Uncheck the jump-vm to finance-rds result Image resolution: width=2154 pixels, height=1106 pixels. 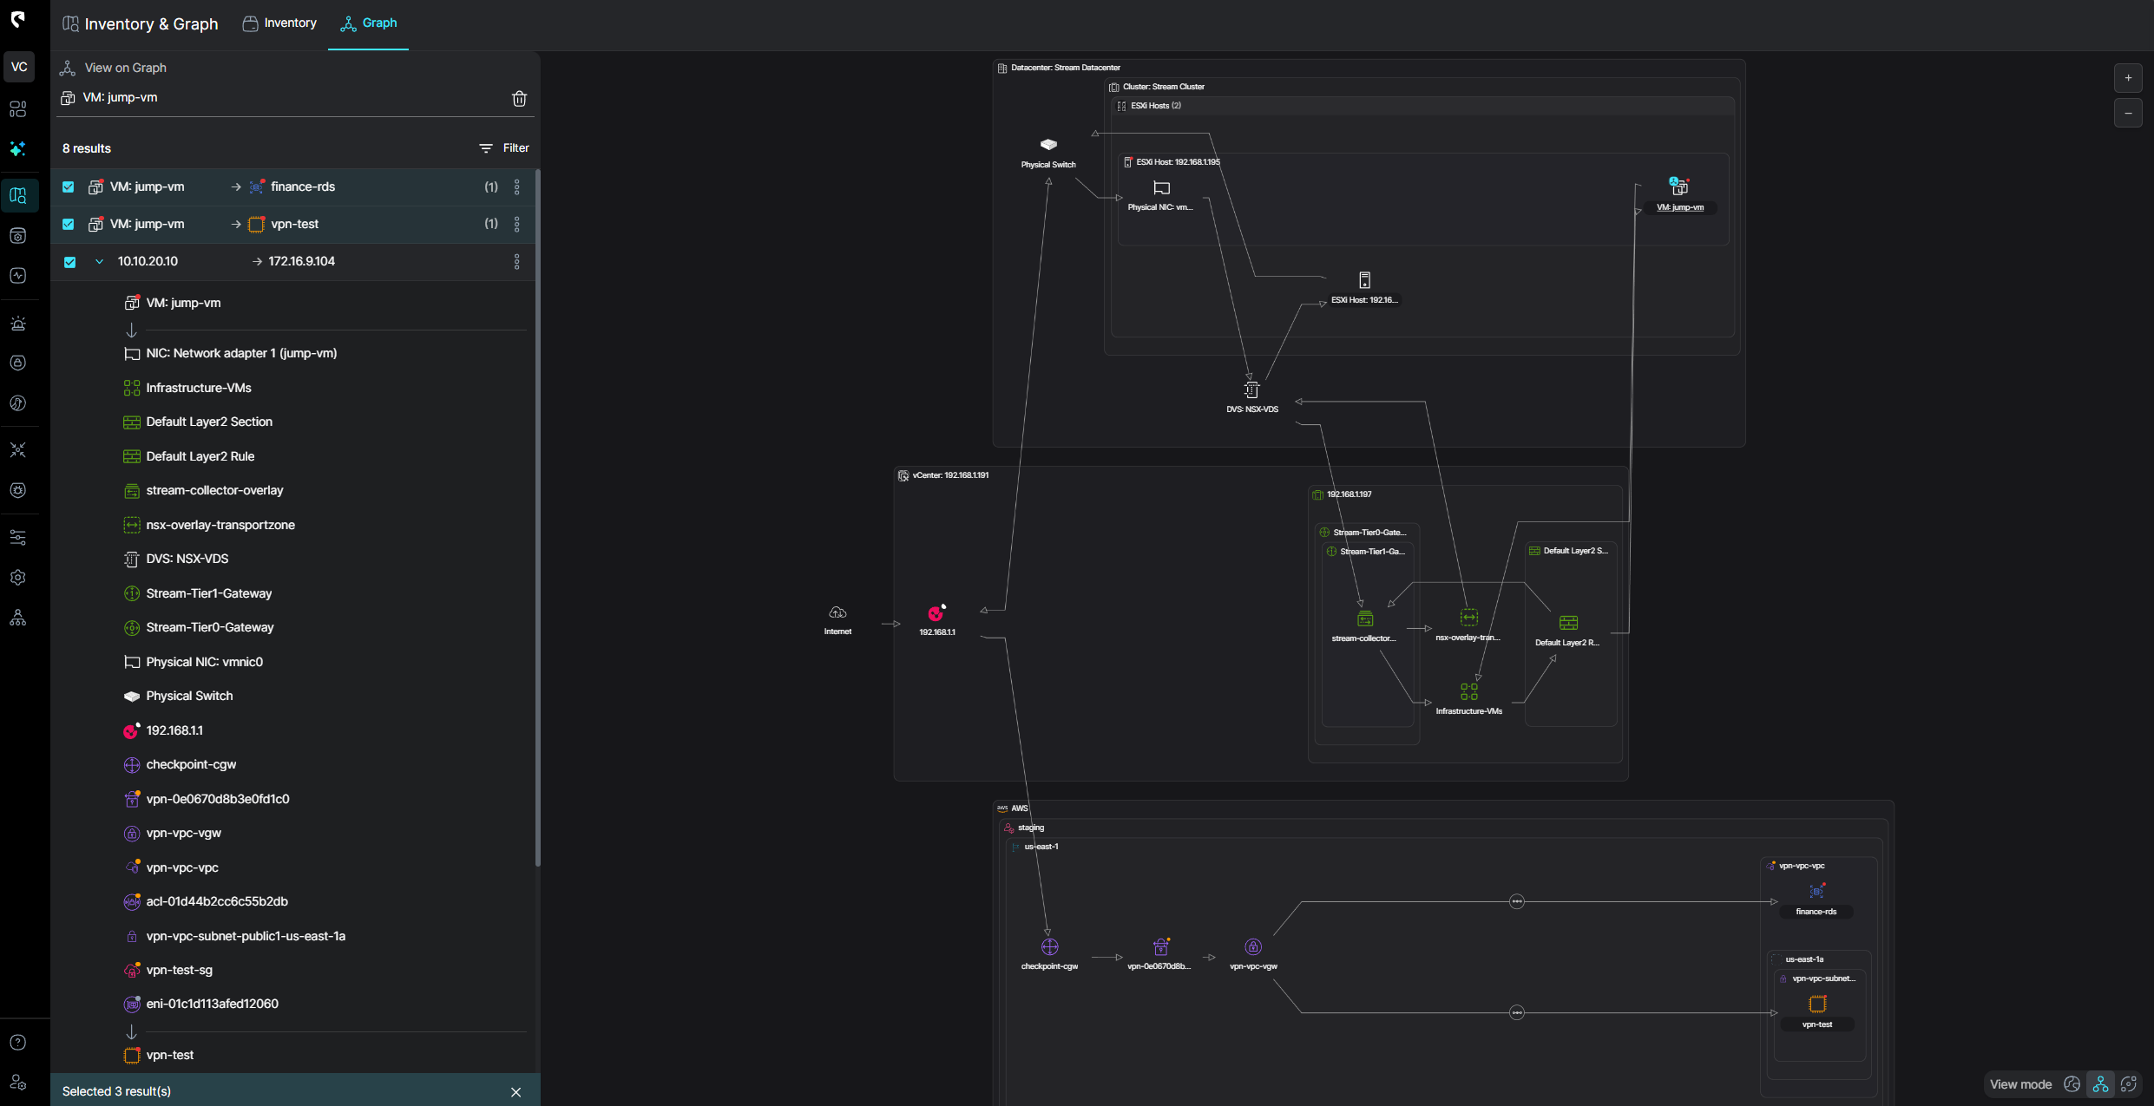69,187
